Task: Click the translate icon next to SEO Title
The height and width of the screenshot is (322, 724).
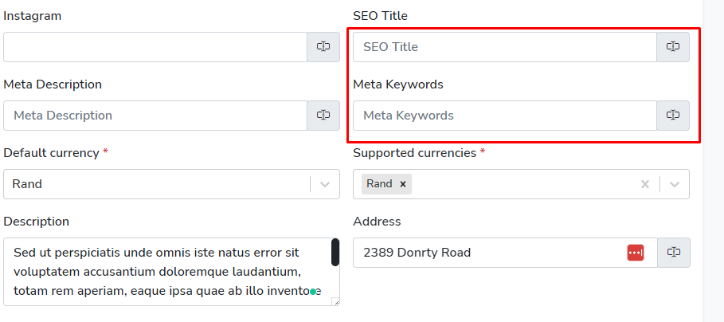Action: [673, 47]
